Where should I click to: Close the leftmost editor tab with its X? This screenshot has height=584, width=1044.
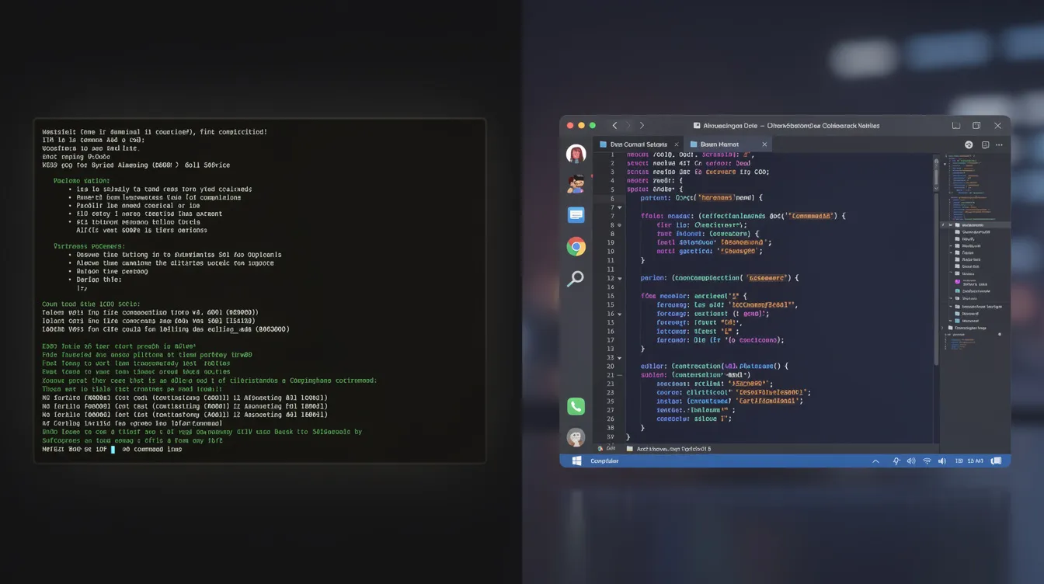click(x=676, y=144)
